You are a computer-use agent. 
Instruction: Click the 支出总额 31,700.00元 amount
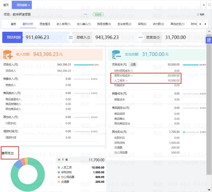pyautogui.click(x=155, y=54)
